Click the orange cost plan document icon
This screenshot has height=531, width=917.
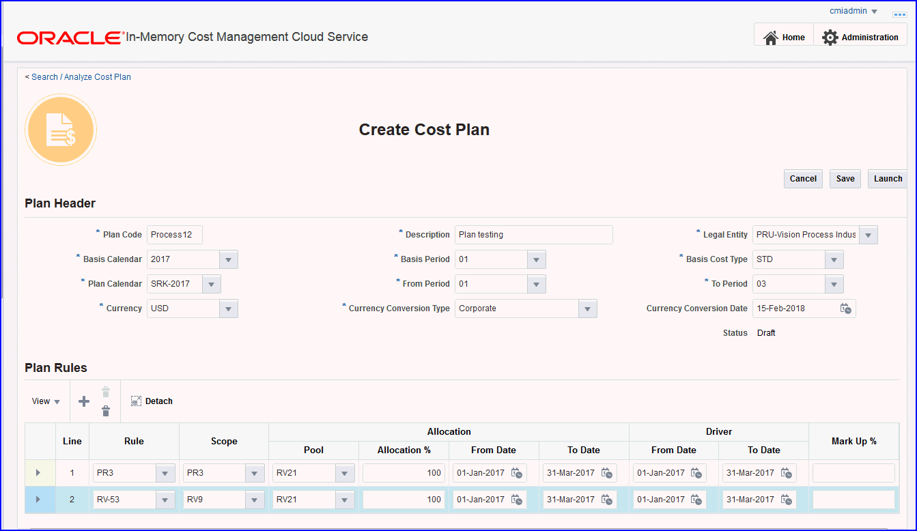[x=61, y=130]
